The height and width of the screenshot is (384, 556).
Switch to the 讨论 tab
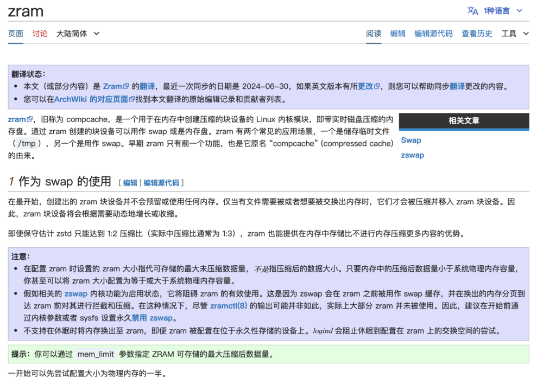40,34
